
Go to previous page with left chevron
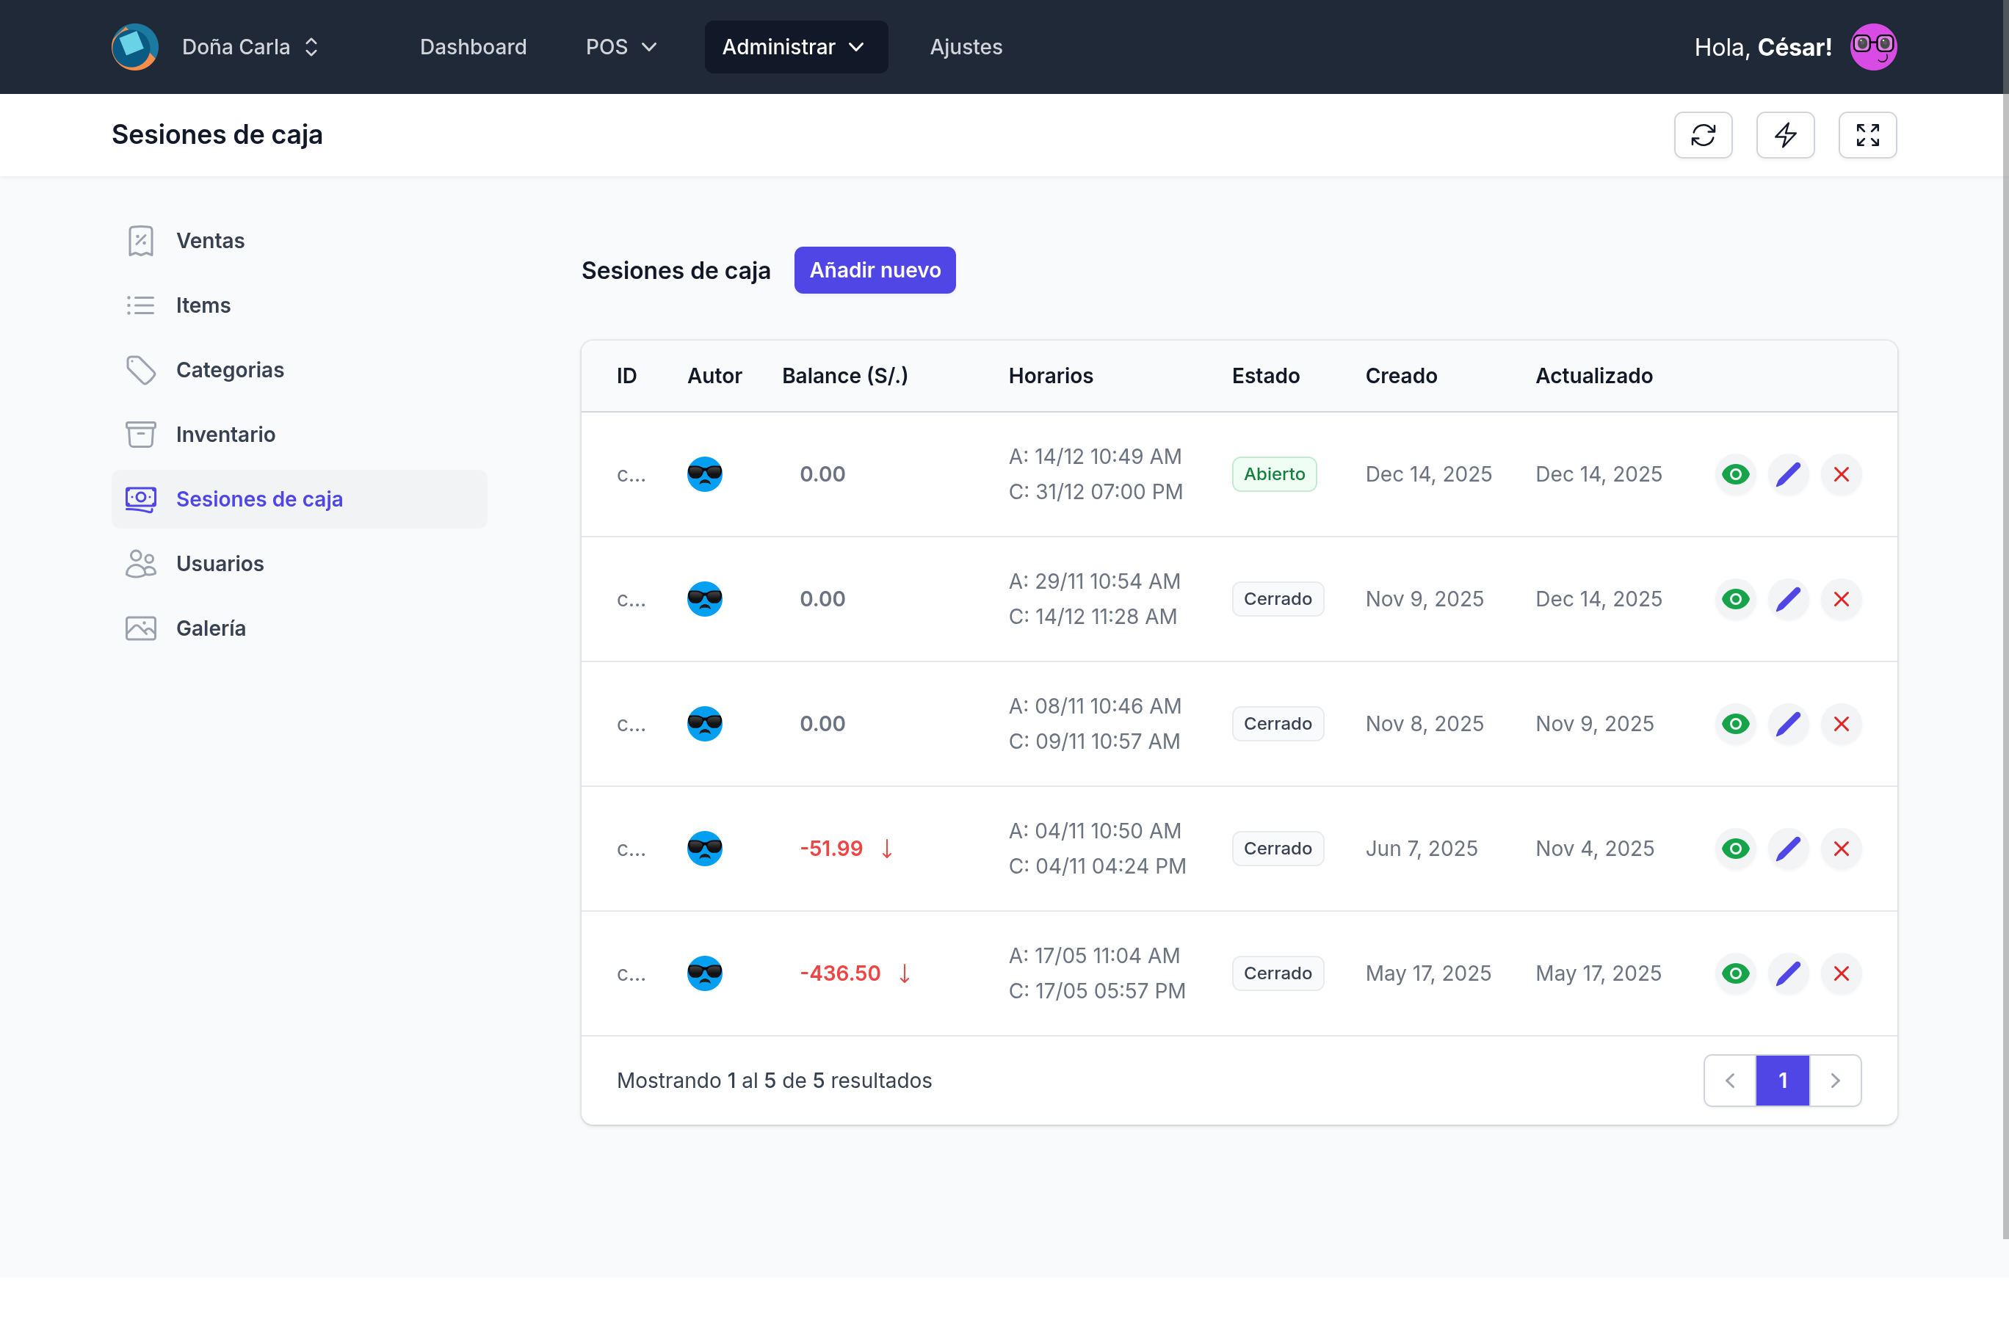coord(1730,1081)
